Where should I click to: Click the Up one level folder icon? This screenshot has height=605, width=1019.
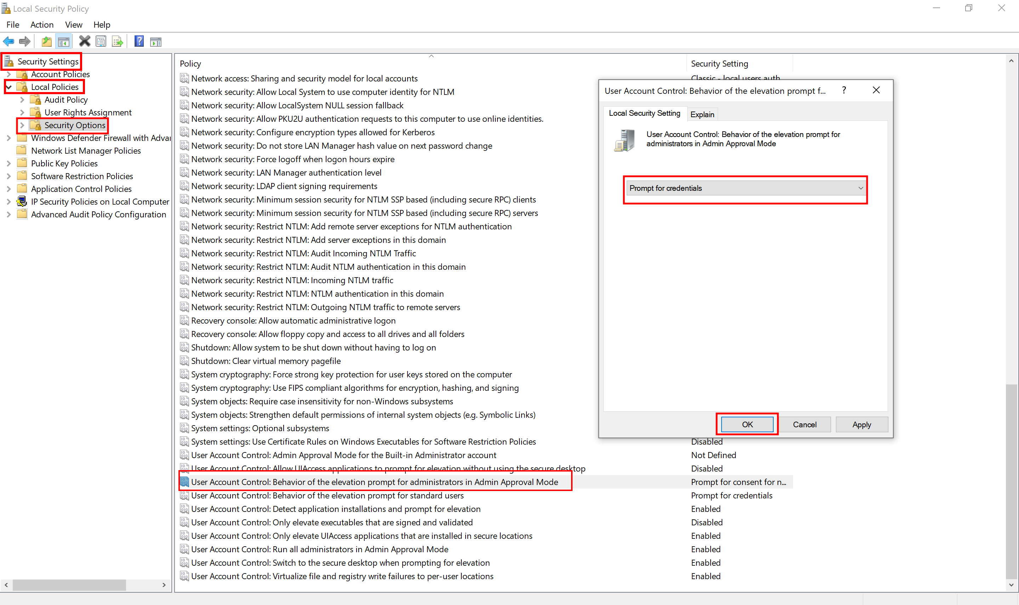(x=47, y=41)
